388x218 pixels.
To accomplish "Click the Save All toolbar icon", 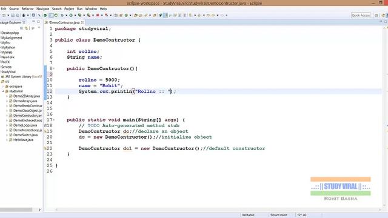I will tap(18, 15).
